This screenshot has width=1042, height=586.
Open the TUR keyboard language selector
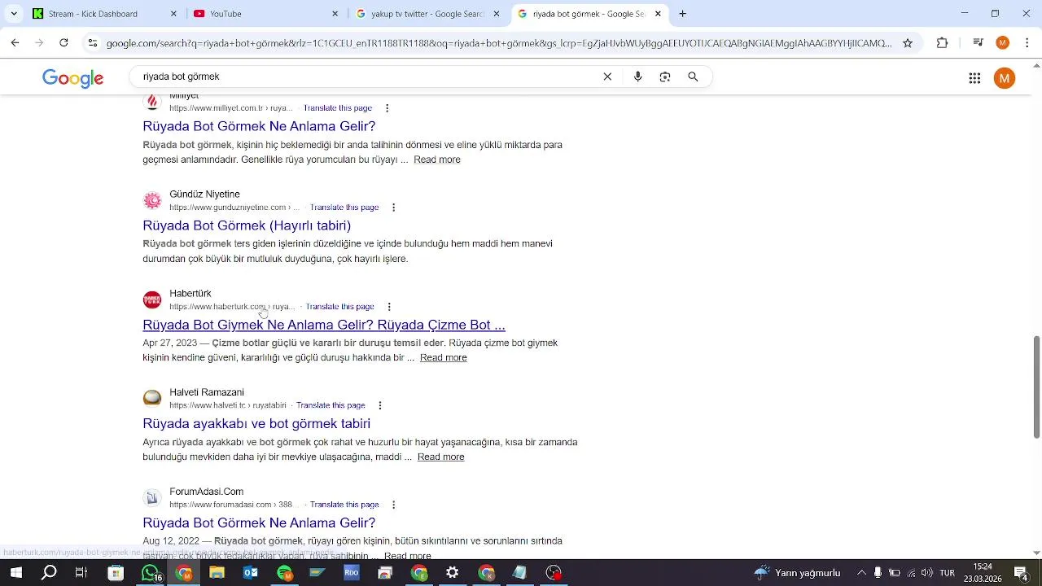(947, 573)
